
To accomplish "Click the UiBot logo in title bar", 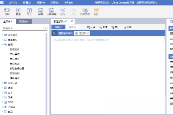I will click(x=2, y=3).
